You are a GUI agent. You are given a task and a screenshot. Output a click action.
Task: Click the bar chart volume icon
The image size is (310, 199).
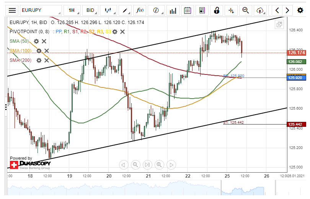(173, 10)
